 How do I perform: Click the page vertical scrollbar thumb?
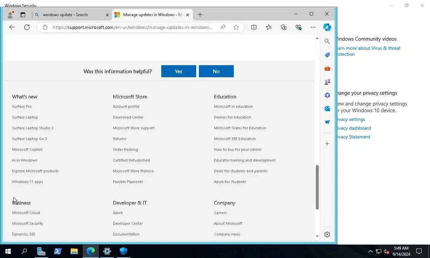[x=317, y=187]
